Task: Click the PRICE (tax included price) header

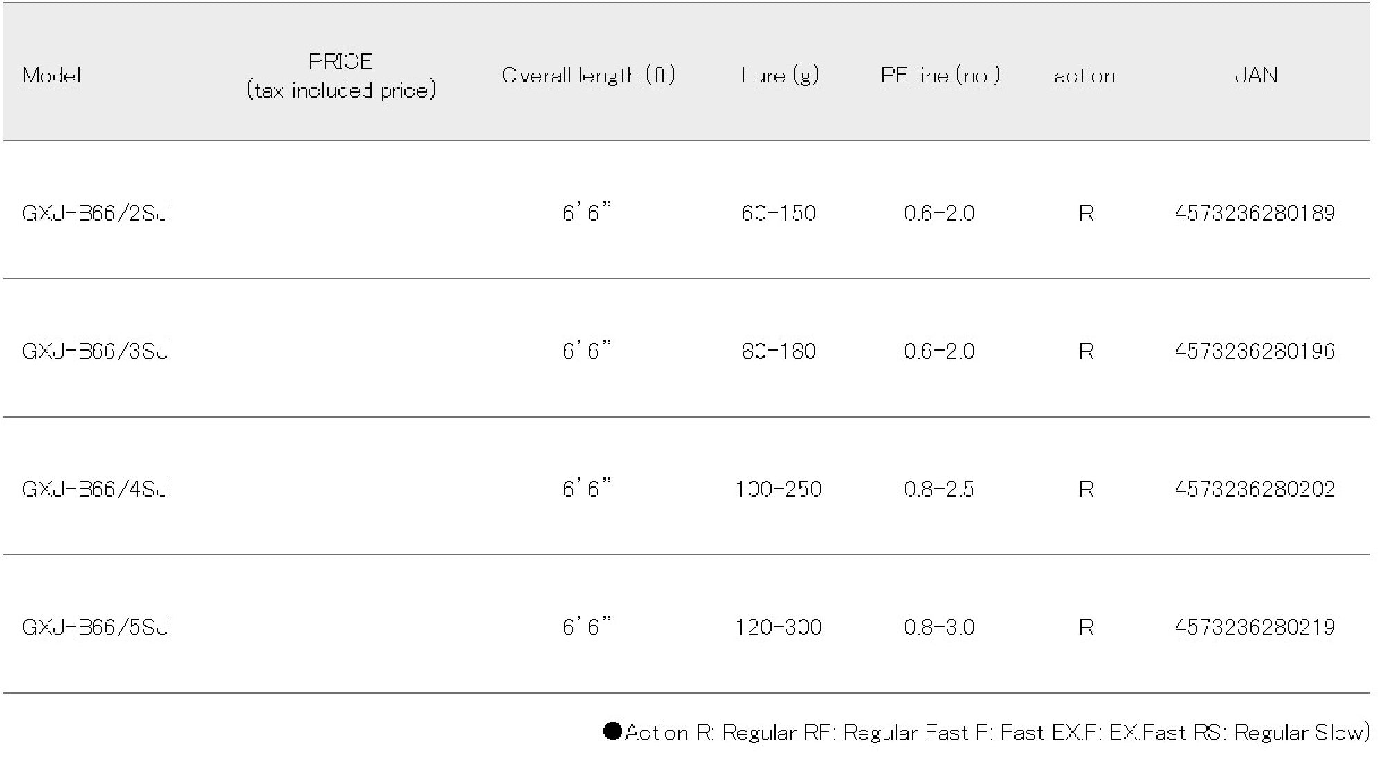Action: 340,75
